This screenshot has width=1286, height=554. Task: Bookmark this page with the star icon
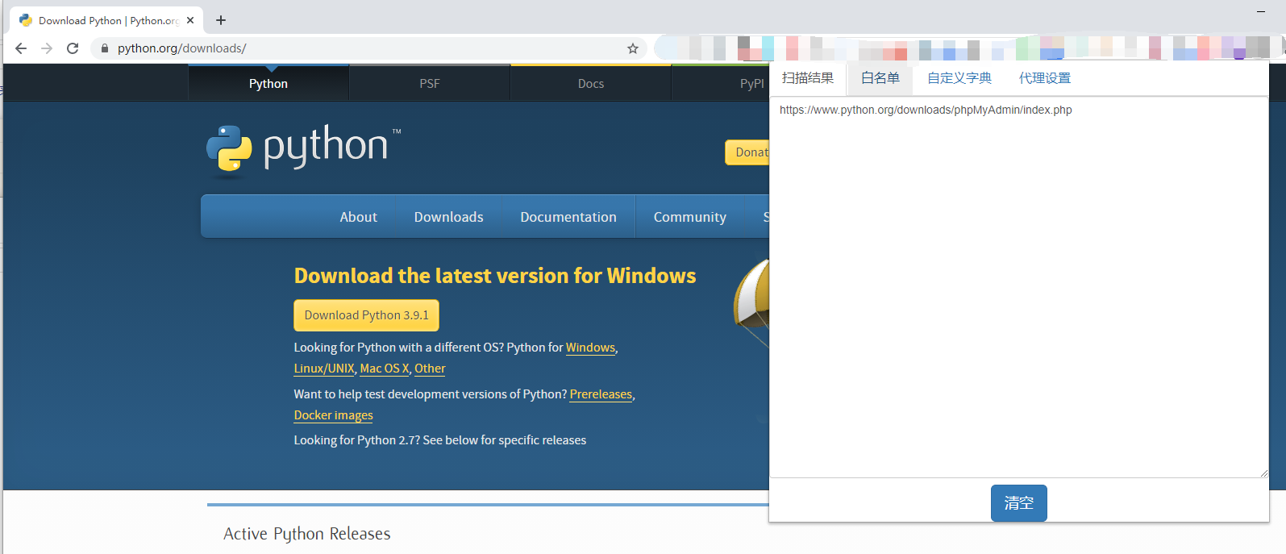click(633, 48)
